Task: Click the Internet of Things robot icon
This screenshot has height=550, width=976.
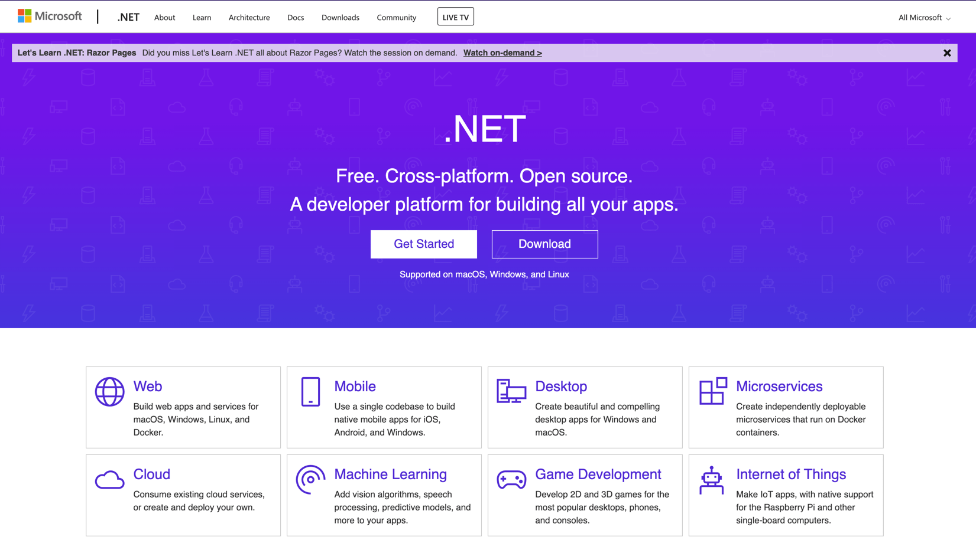Action: (x=712, y=479)
